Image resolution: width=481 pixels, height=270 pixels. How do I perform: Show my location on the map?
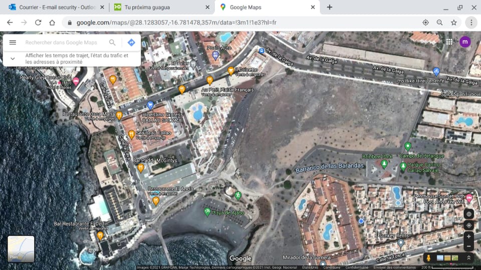click(x=469, y=225)
